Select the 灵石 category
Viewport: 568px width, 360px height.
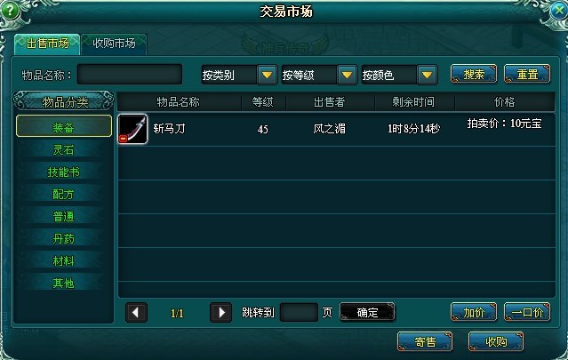point(64,149)
